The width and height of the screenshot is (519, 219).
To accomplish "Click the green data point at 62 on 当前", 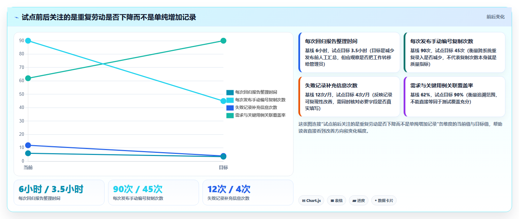I will [28, 78].
